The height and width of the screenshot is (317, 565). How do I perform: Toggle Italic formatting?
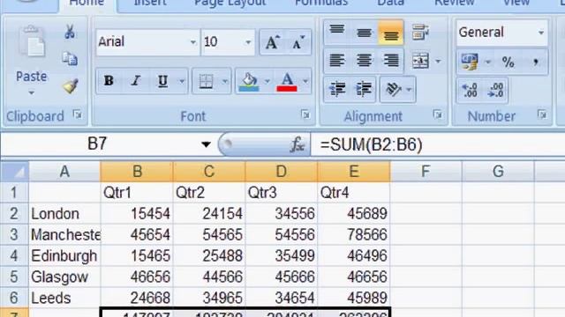pos(135,81)
